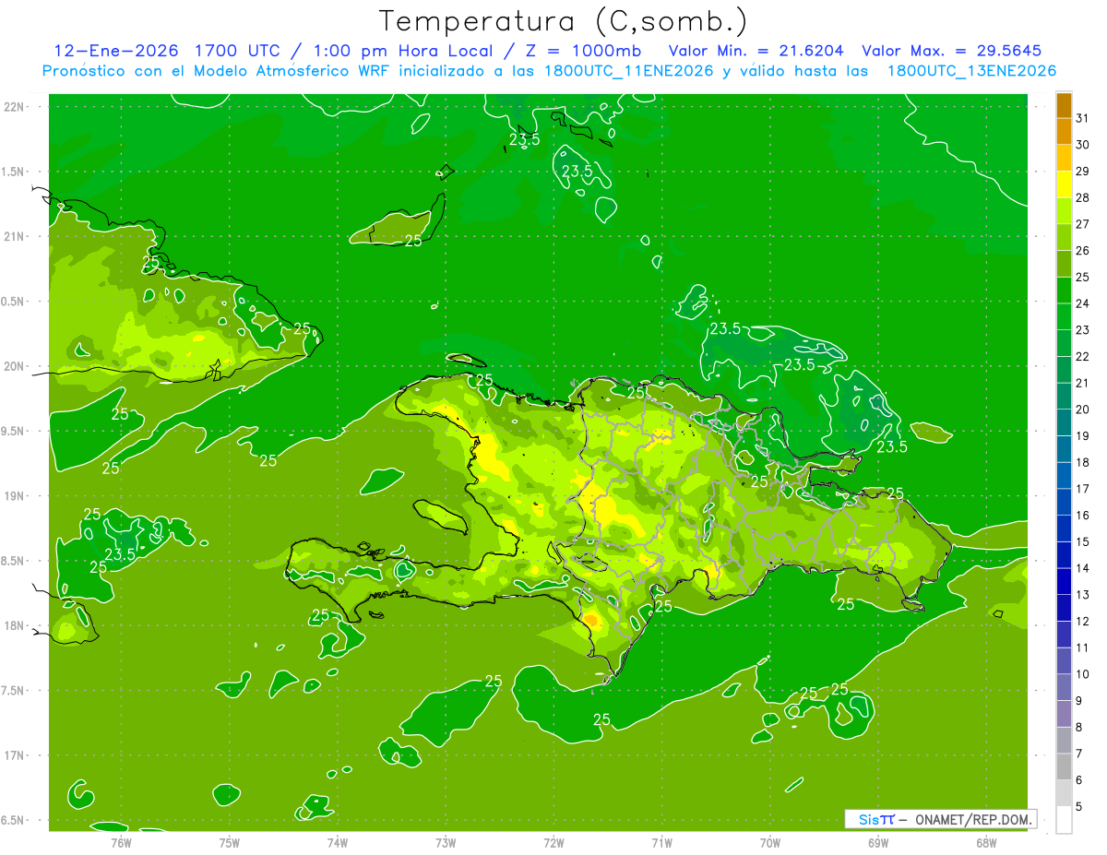
Task: Click legend value 6
Action: point(1080,780)
